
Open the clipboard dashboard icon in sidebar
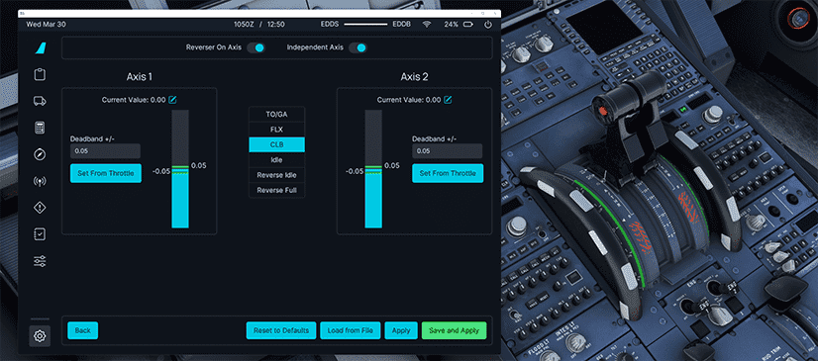[40, 74]
